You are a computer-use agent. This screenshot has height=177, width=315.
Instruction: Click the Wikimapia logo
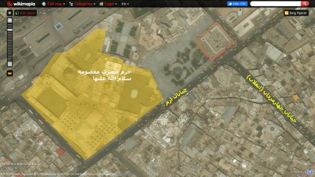pyautogui.click(x=21, y=4)
